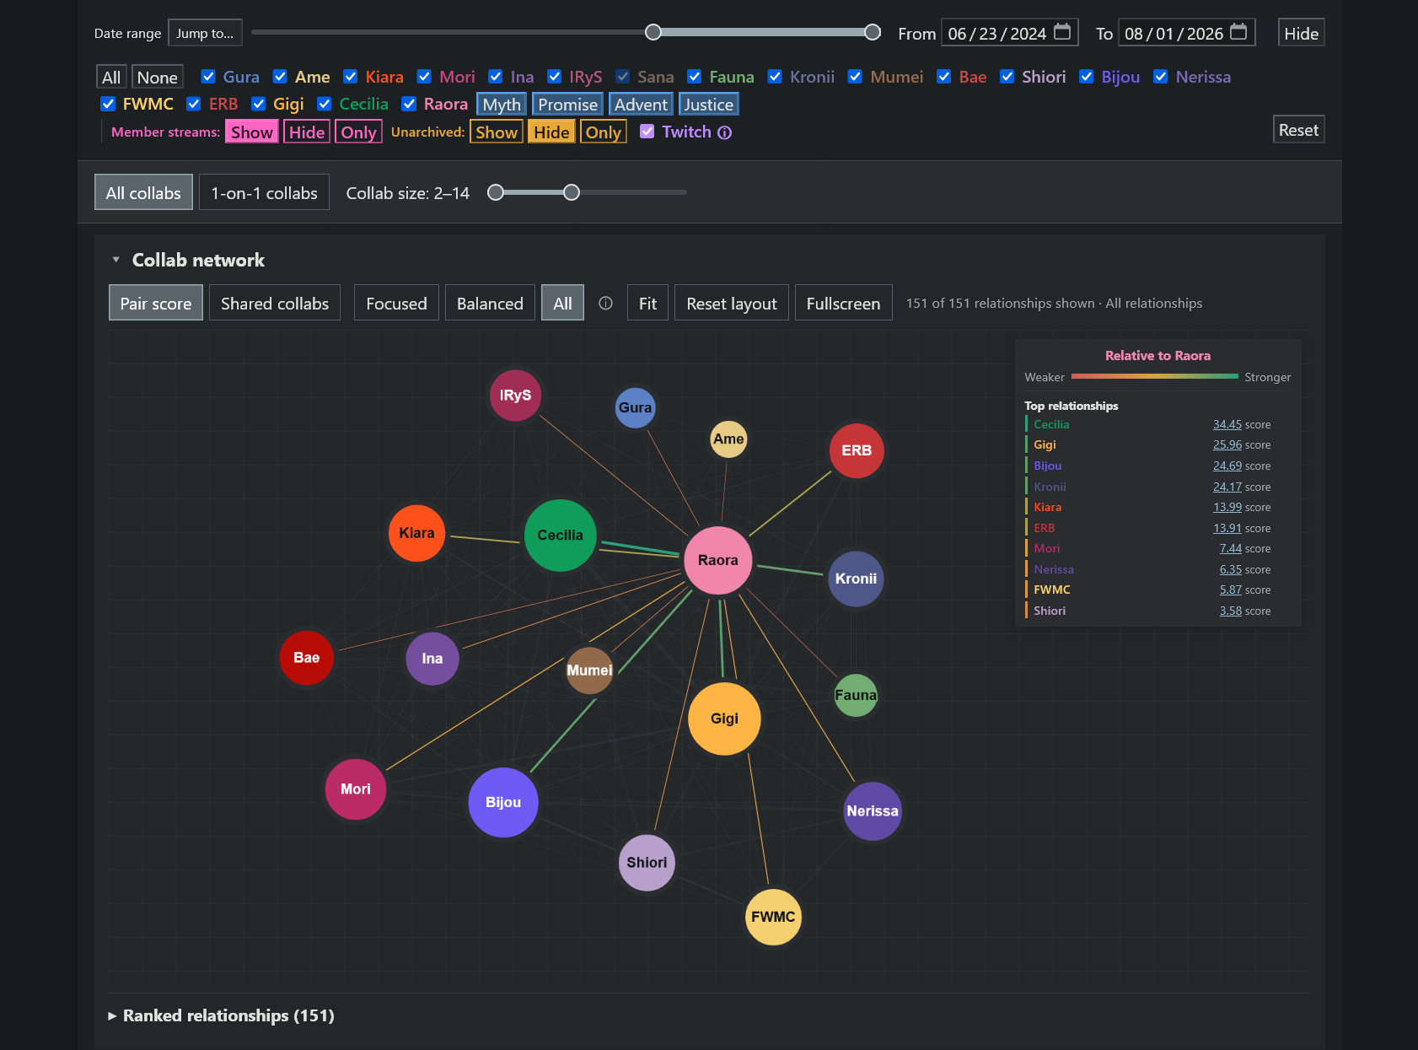Uncheck the IRyS member checkbox
The image size is (1418, 1050).
pos(555,77)
